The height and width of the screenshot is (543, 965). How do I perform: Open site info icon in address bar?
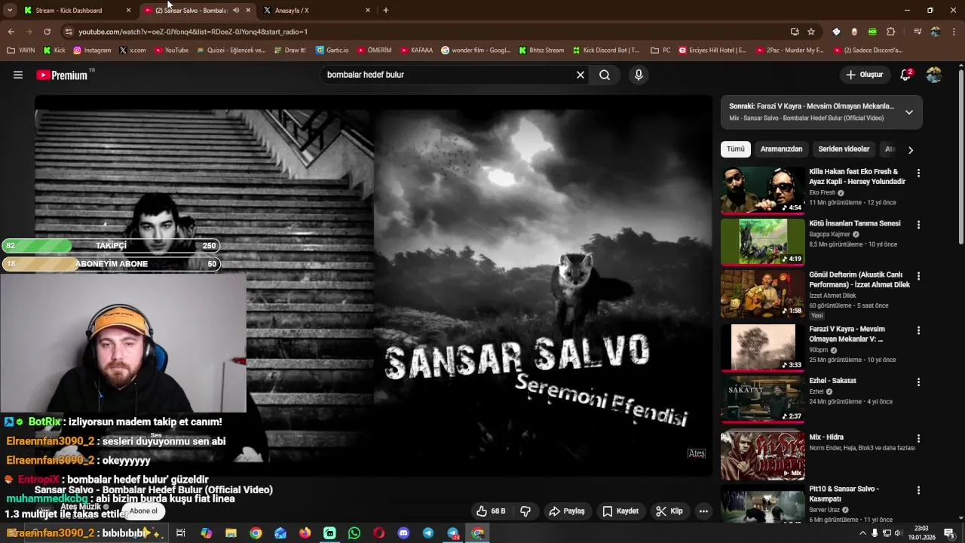click(69, 32)
